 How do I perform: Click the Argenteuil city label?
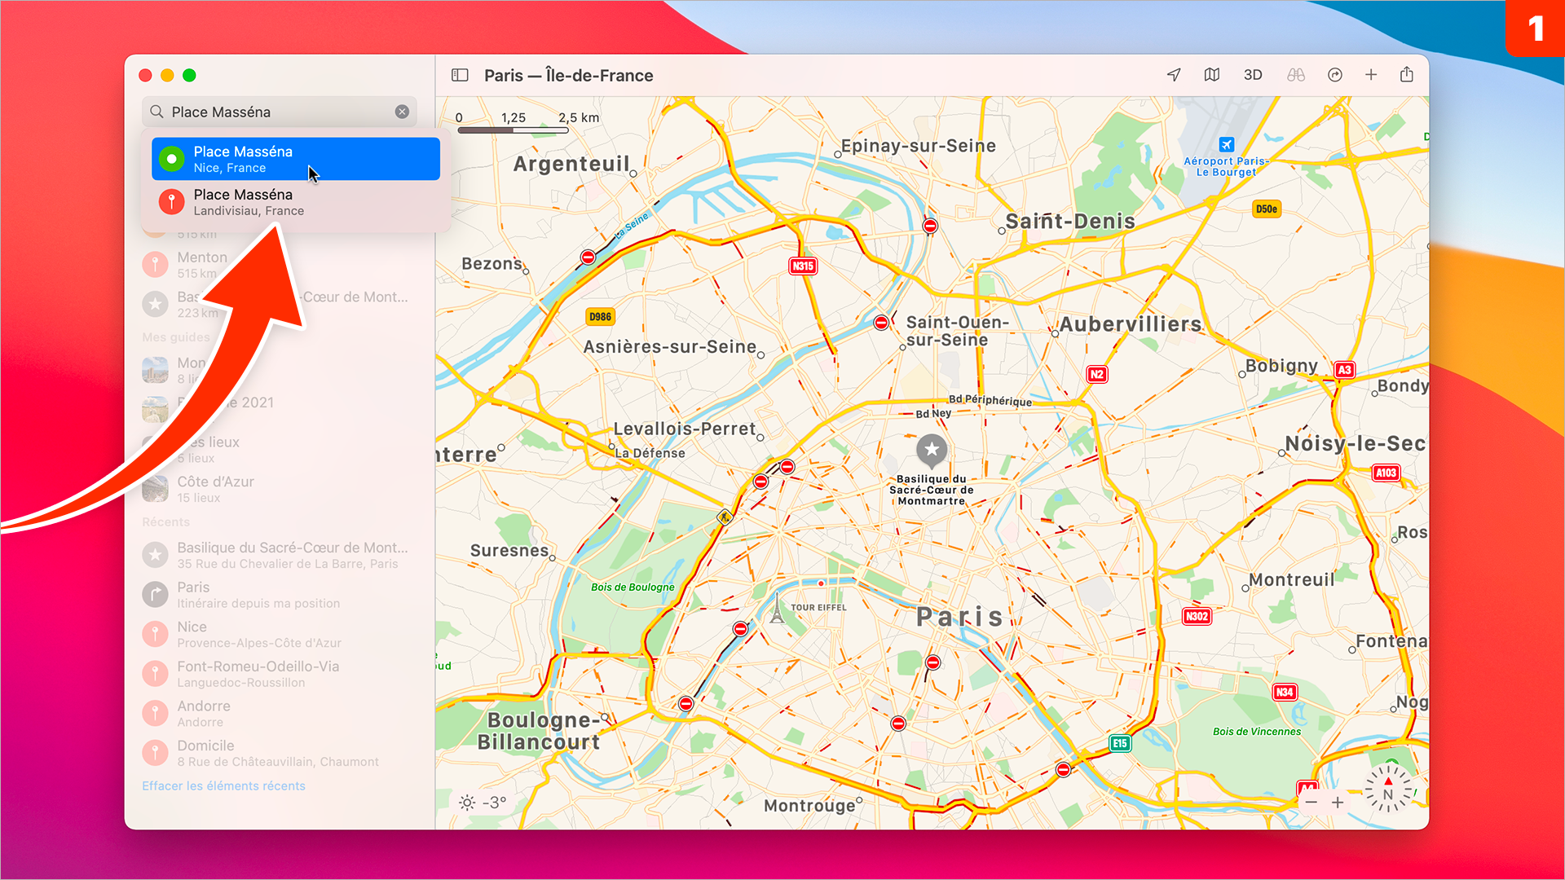click(x=571, y=164)
